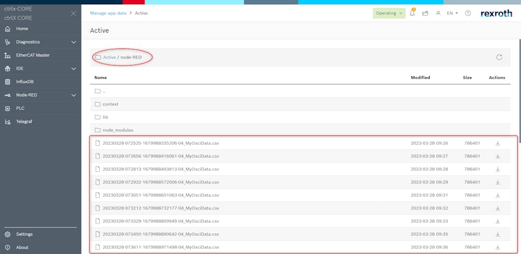
Task: Refresh the file list
Action: (499, 57)
